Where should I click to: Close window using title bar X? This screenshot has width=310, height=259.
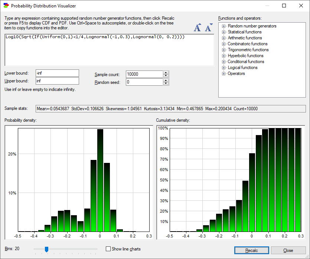(x=301, y=6)
